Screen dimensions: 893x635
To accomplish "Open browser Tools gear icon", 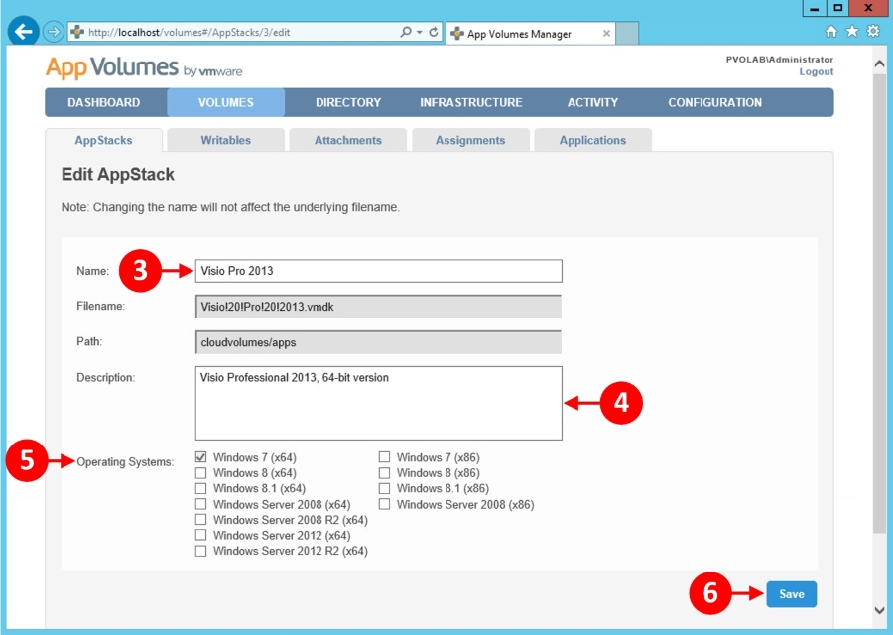I will 873,32.
